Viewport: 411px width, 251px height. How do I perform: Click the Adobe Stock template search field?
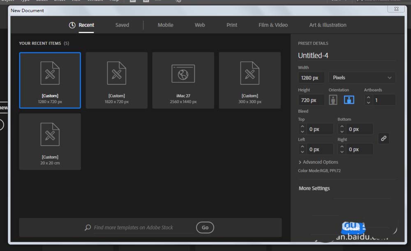pos(143,228)
